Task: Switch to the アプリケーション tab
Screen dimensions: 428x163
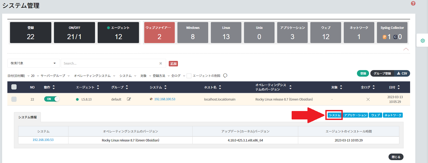Action: (x=355, y=115)
